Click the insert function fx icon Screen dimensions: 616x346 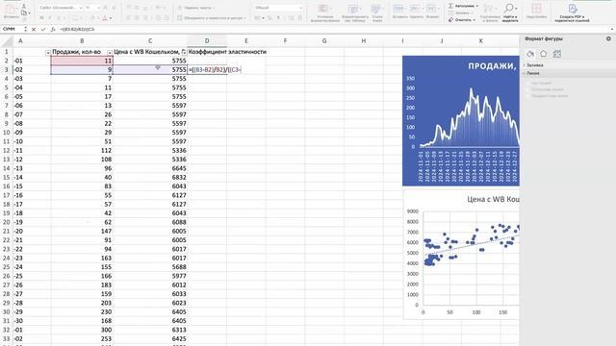(53, 29)
